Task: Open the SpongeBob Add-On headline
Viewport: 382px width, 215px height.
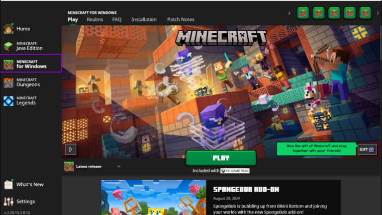Action: 246,190
